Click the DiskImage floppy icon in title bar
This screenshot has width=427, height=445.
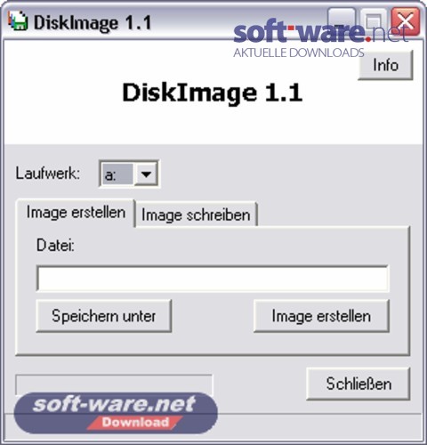point(18,21)
